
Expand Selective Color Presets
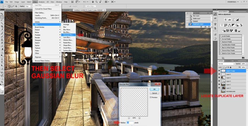pyautogui.click(x=220, y=53)
